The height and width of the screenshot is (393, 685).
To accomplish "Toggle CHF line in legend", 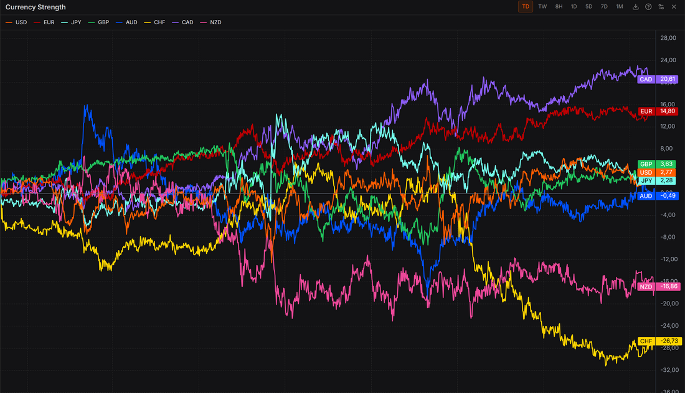I will pos(154,22).
